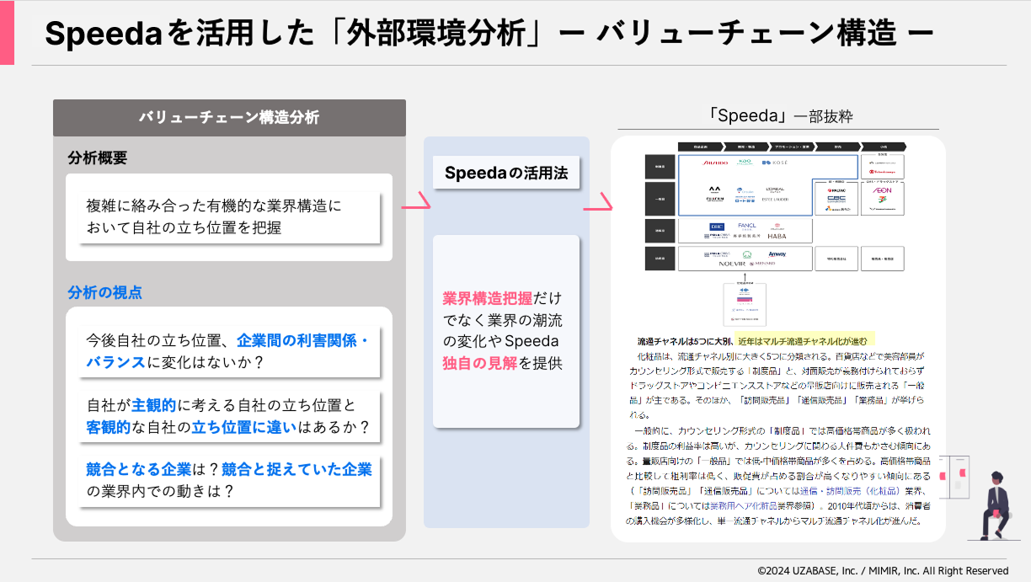Click the Amway logo
This screenshot has width=1031, height=582.
(777, 254)
